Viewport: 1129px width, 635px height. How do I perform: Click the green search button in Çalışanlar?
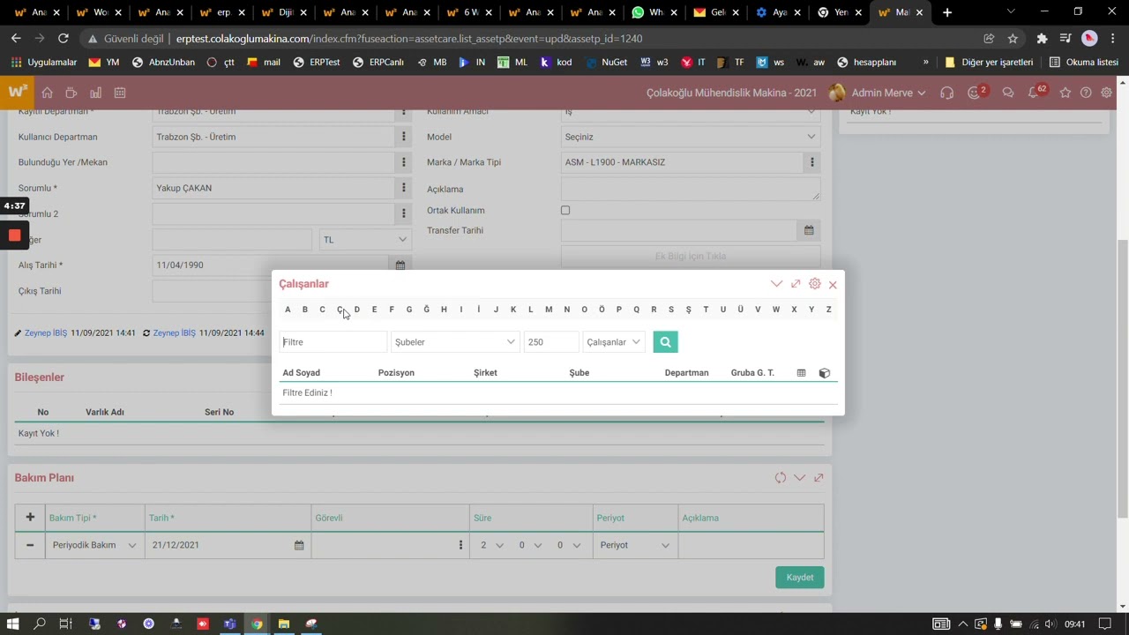[x=665, y=342]
